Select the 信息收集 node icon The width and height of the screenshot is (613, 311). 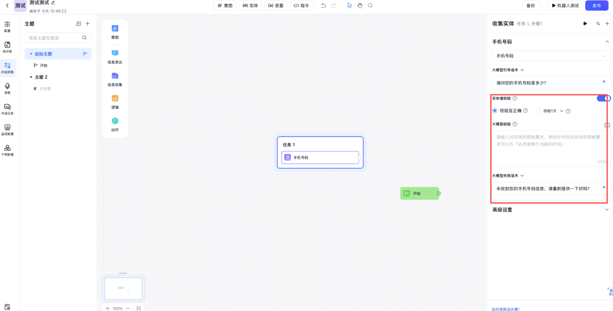pyautogui.click(x=115, y=76)
